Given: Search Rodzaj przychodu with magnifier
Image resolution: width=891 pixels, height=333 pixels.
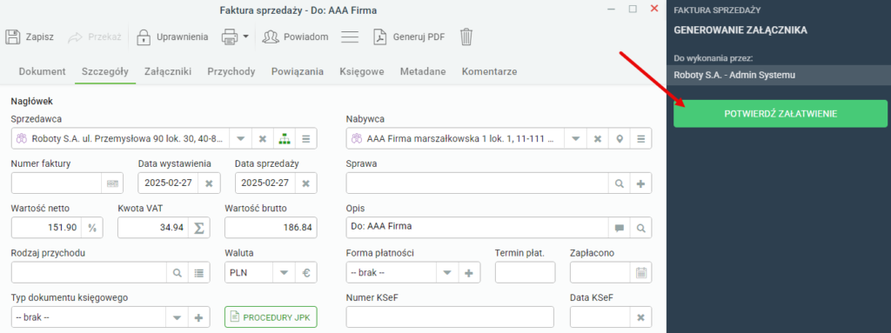Looking at the screenshot, I should (x=178, y=272).
